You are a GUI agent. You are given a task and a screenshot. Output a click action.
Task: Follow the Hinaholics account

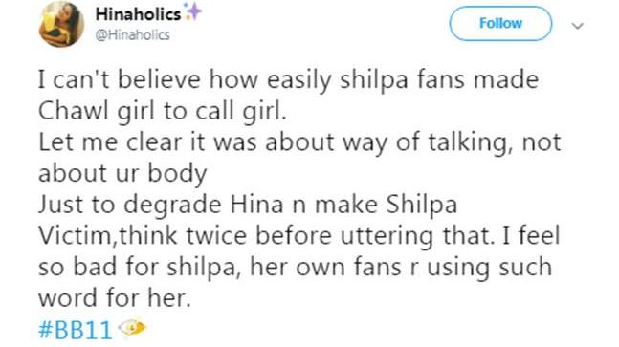pyautogui.click(x=500, y=23)
